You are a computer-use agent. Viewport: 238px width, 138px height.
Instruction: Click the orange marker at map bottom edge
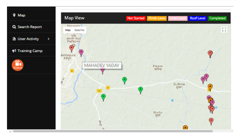185,128
